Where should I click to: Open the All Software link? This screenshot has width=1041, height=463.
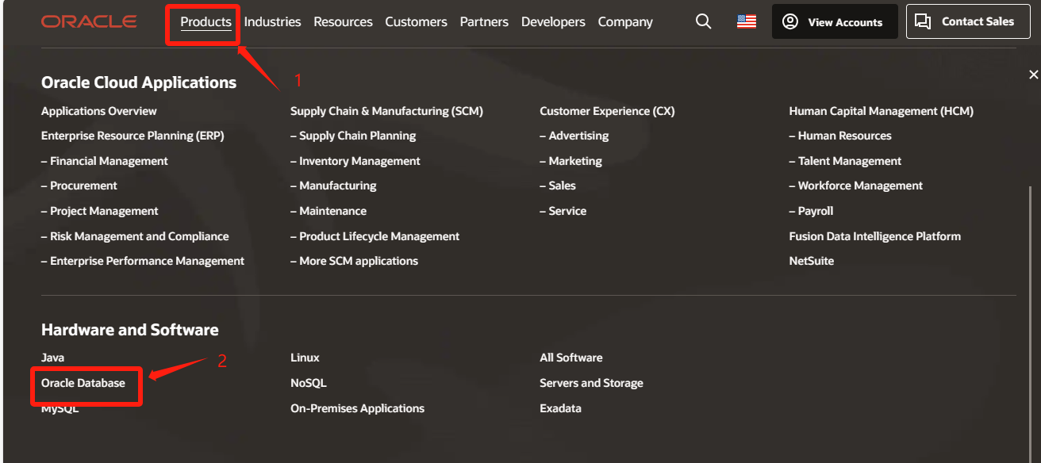tap(571, 358)
